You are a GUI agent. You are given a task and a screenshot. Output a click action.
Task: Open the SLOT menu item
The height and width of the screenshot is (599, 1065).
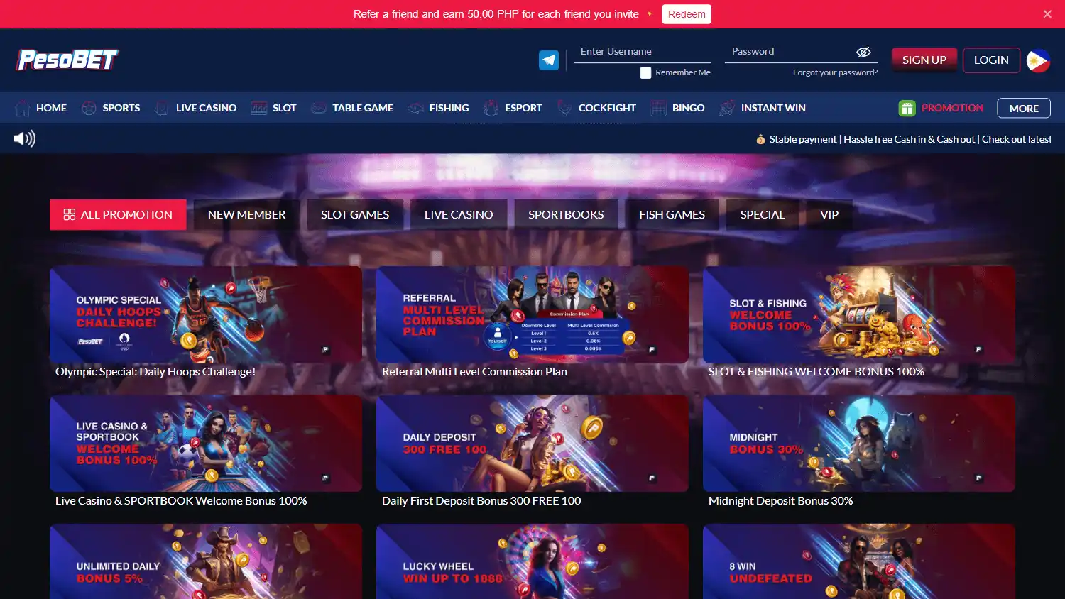284,108
